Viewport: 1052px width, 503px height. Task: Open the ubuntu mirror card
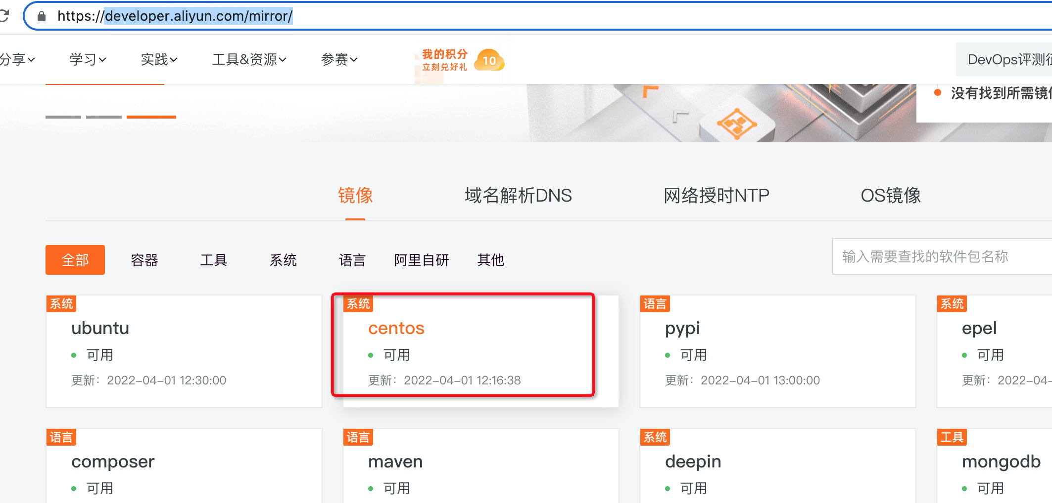[184, 351]
